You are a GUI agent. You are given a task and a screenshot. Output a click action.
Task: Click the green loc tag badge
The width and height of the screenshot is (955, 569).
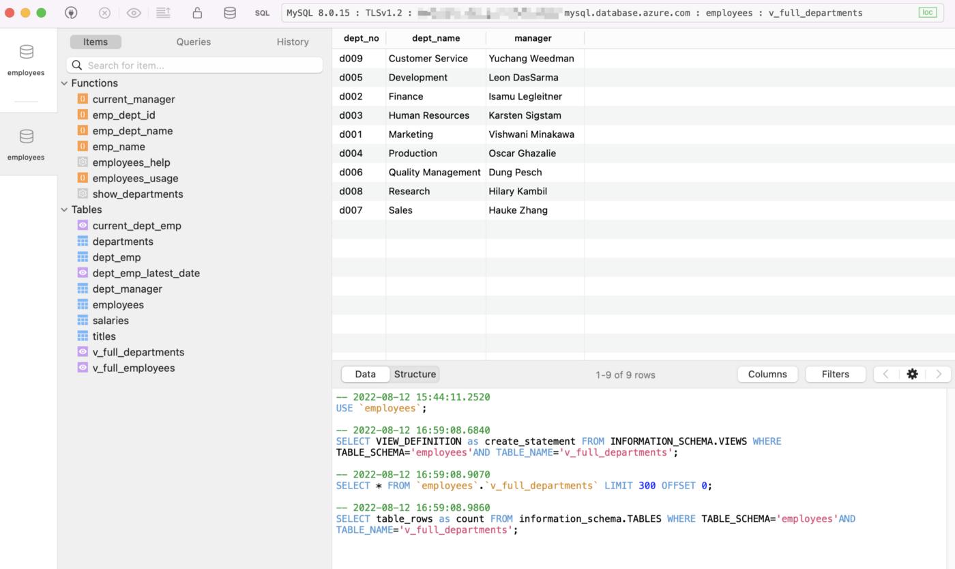point(928,13)
